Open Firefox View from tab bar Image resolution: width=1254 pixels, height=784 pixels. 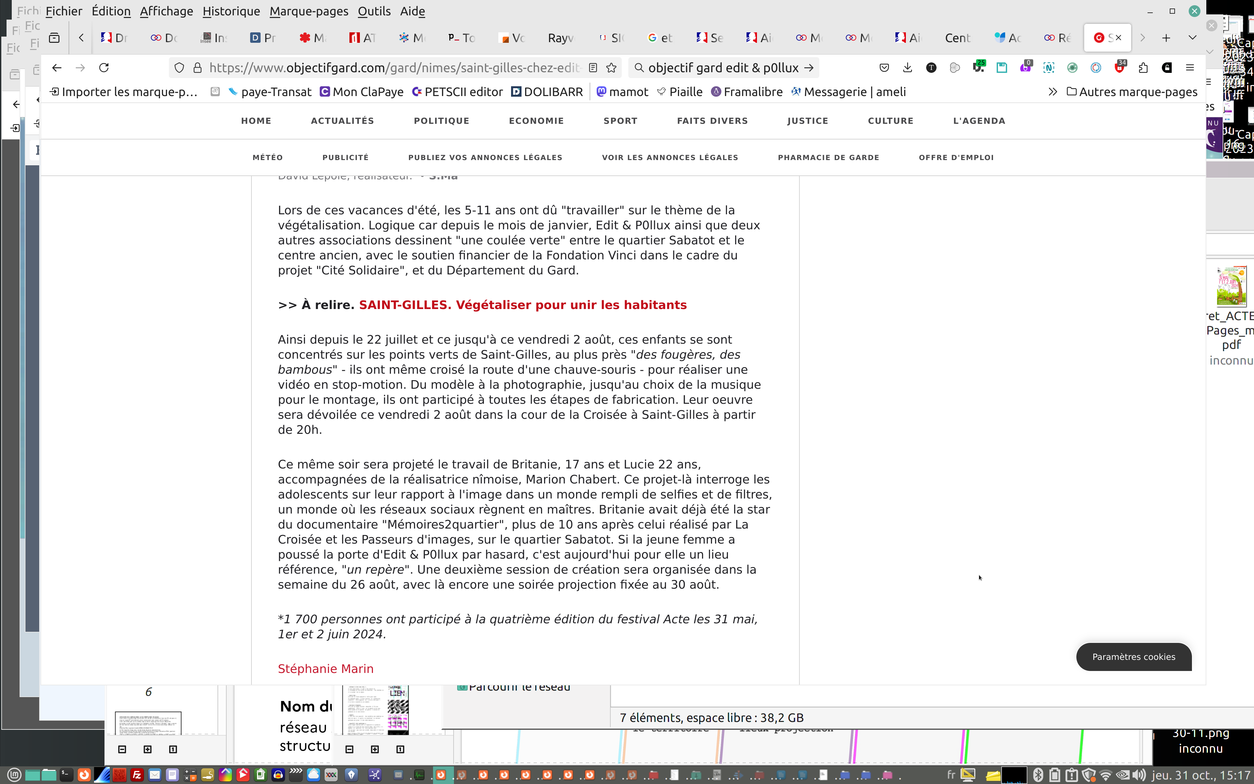55,38
